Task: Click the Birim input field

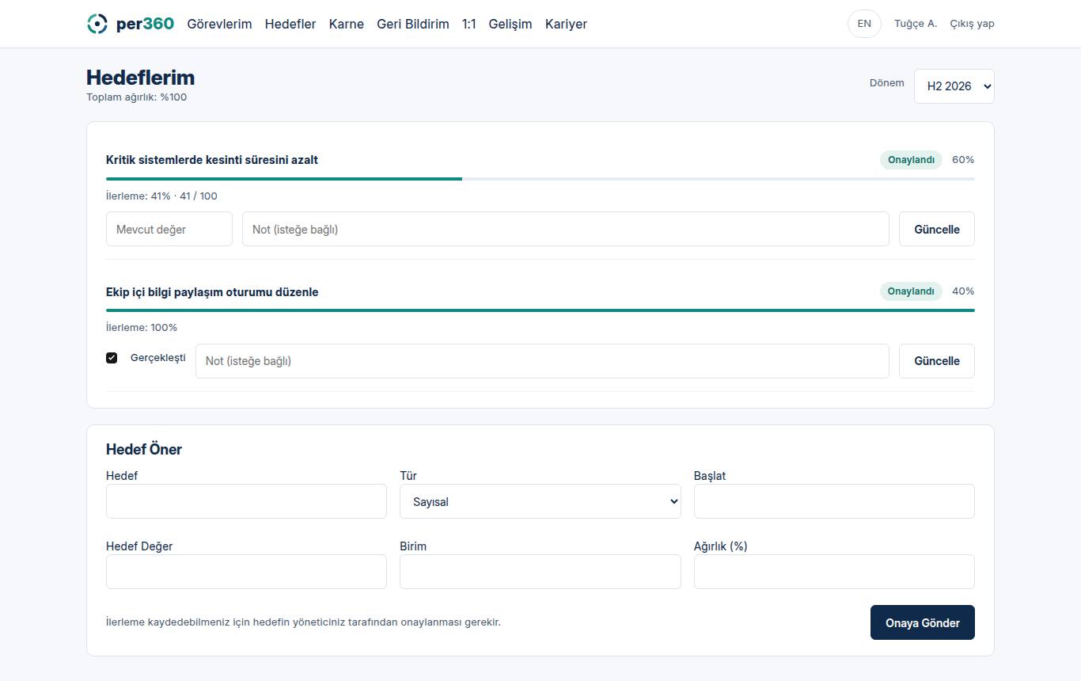Action: pyautogui.click(x=540, y=572)
